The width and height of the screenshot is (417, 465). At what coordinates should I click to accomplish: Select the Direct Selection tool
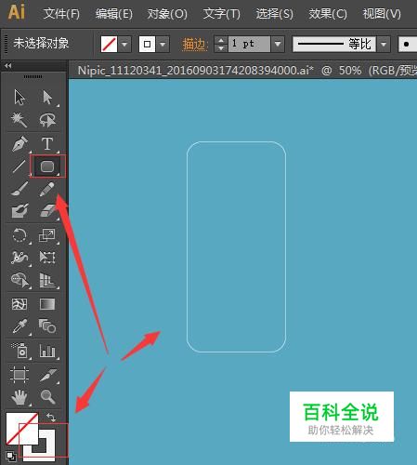point(47,98)
